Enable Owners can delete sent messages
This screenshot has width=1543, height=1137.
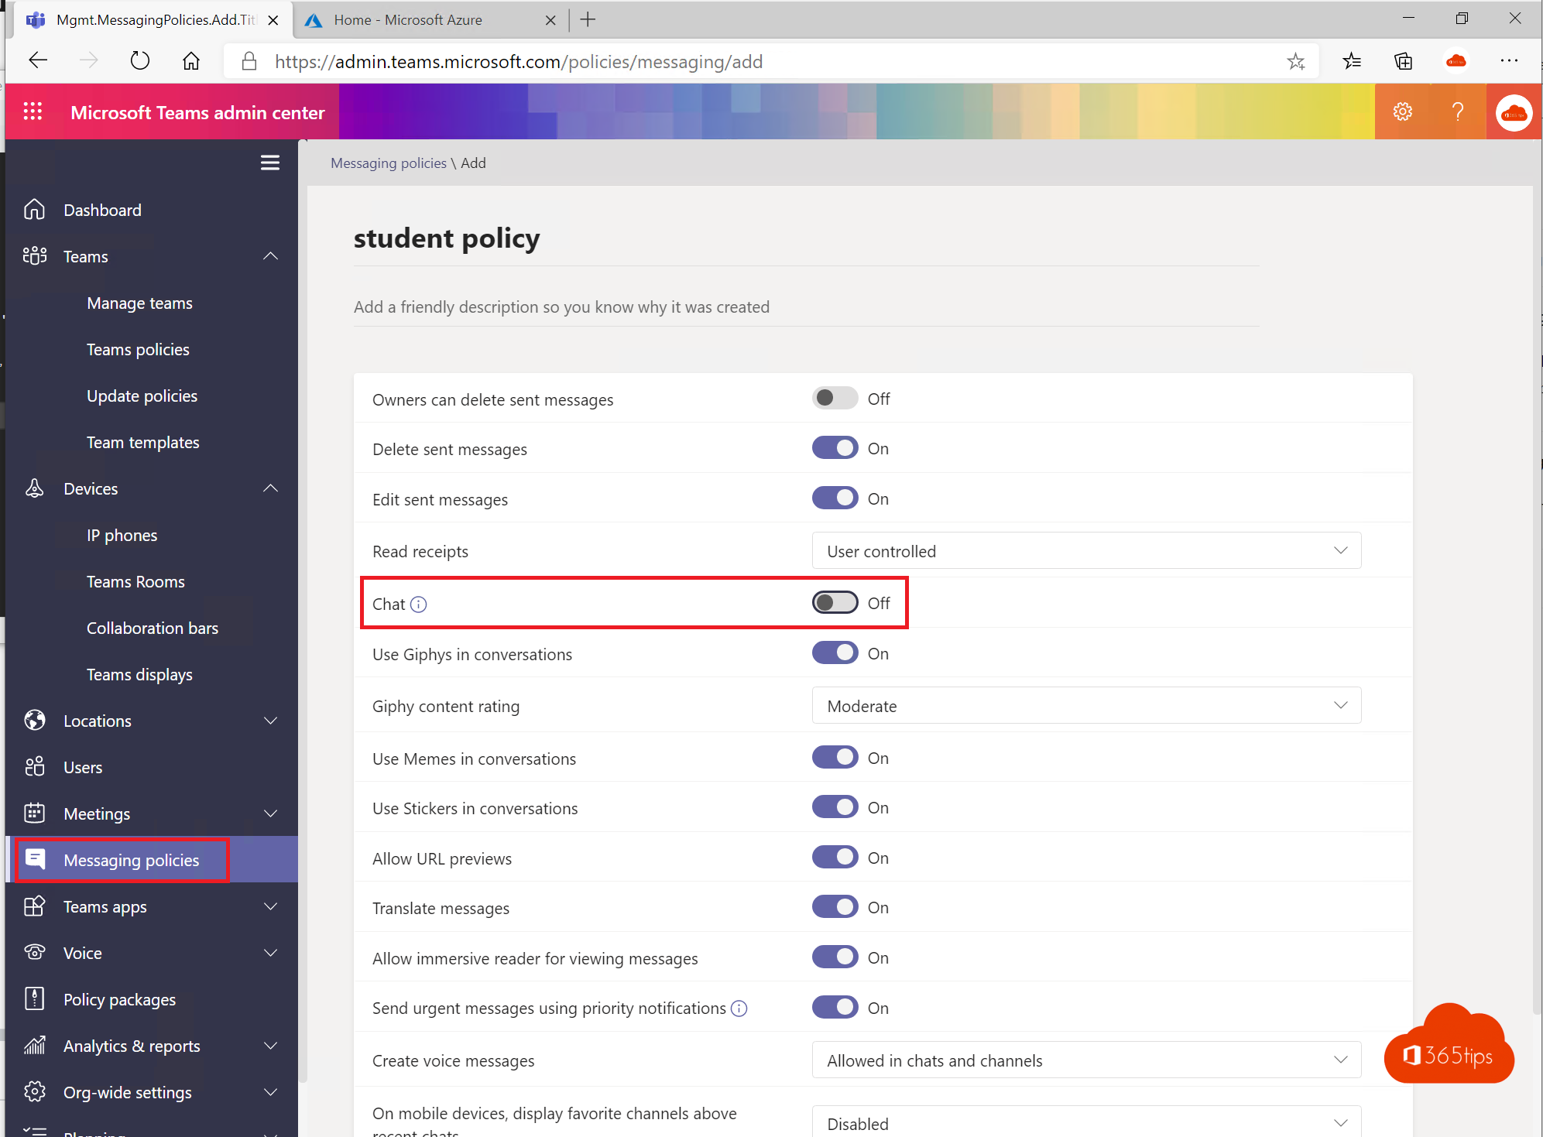coord(835,397)
